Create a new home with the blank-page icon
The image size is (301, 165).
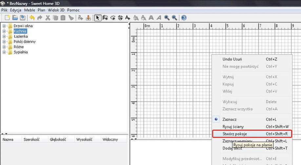click(7, 18)
